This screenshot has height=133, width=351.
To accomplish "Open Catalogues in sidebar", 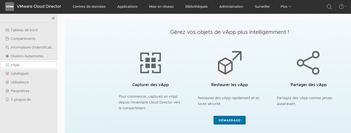I will point(20,74).
